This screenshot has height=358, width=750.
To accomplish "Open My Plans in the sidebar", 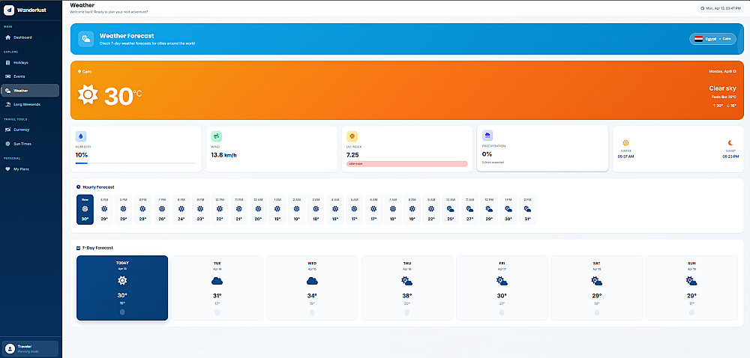I will coord(31,169).
